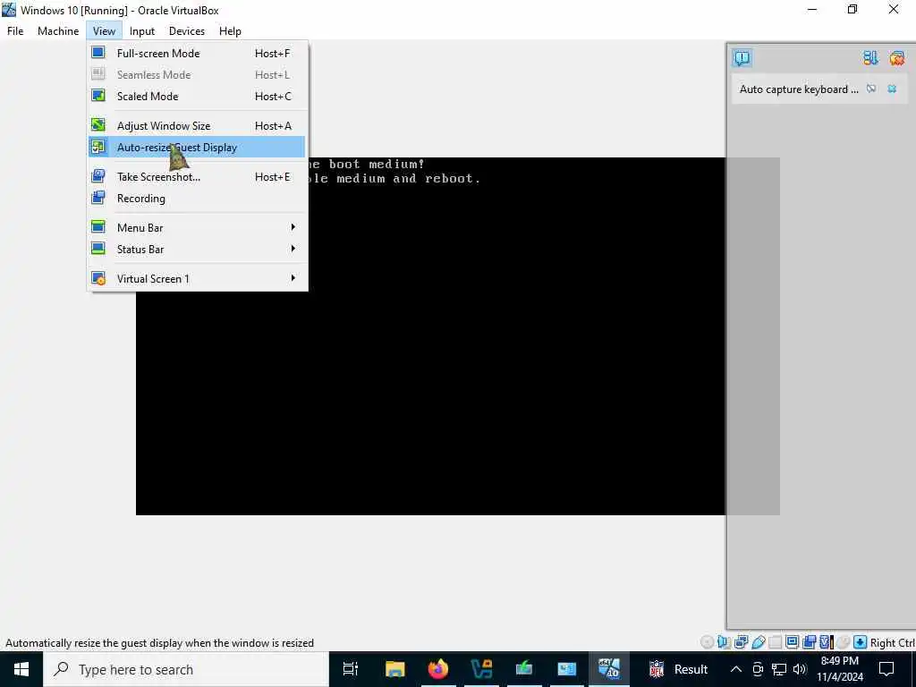Toggle the notification center speech-bubble icon

742,58
